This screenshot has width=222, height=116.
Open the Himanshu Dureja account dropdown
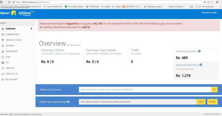click(210, 13)
